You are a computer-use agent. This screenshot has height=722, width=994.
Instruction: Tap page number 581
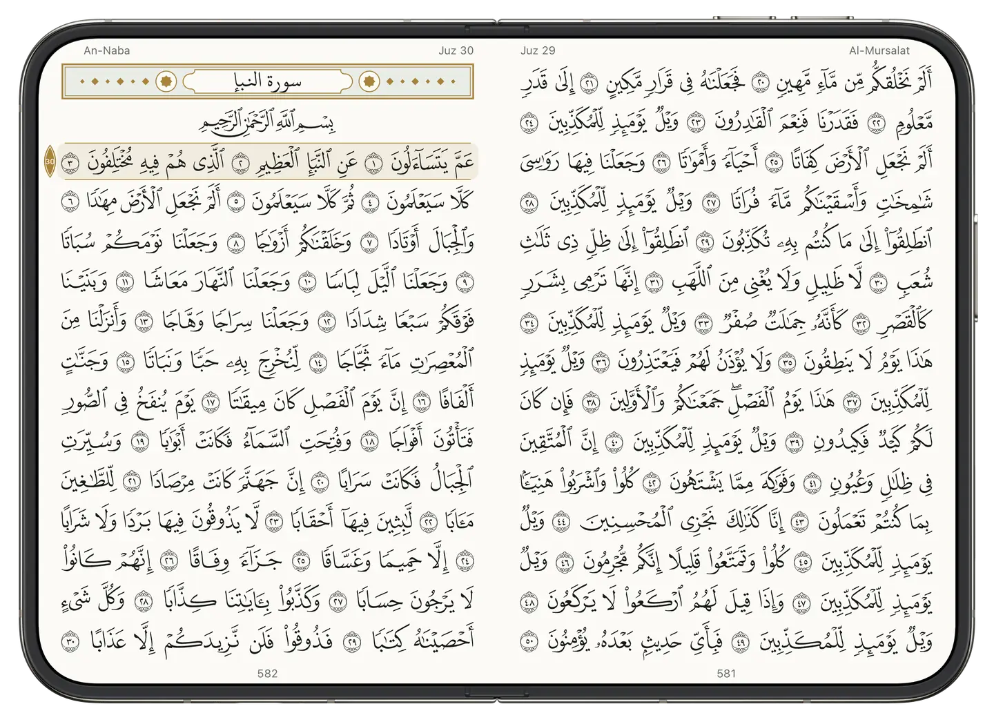[726, 673]
